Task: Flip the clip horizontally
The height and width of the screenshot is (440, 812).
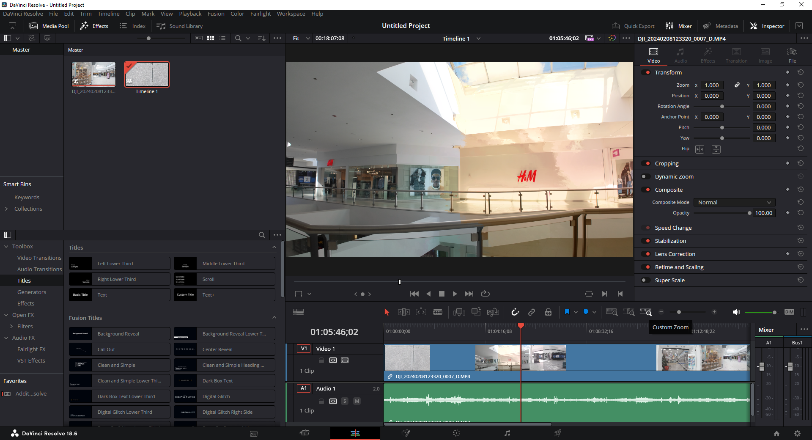Action: 700,149
